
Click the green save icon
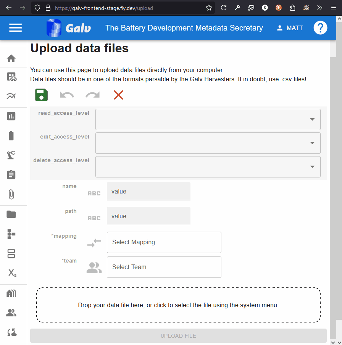click(x=41, y=95)
